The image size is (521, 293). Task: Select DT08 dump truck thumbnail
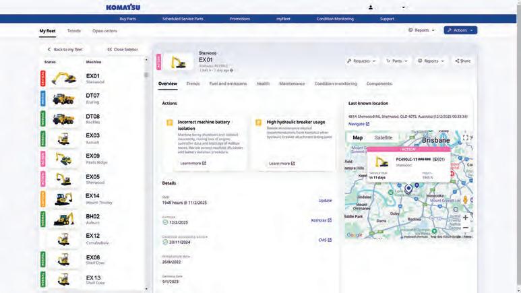[x=63, y=119]
